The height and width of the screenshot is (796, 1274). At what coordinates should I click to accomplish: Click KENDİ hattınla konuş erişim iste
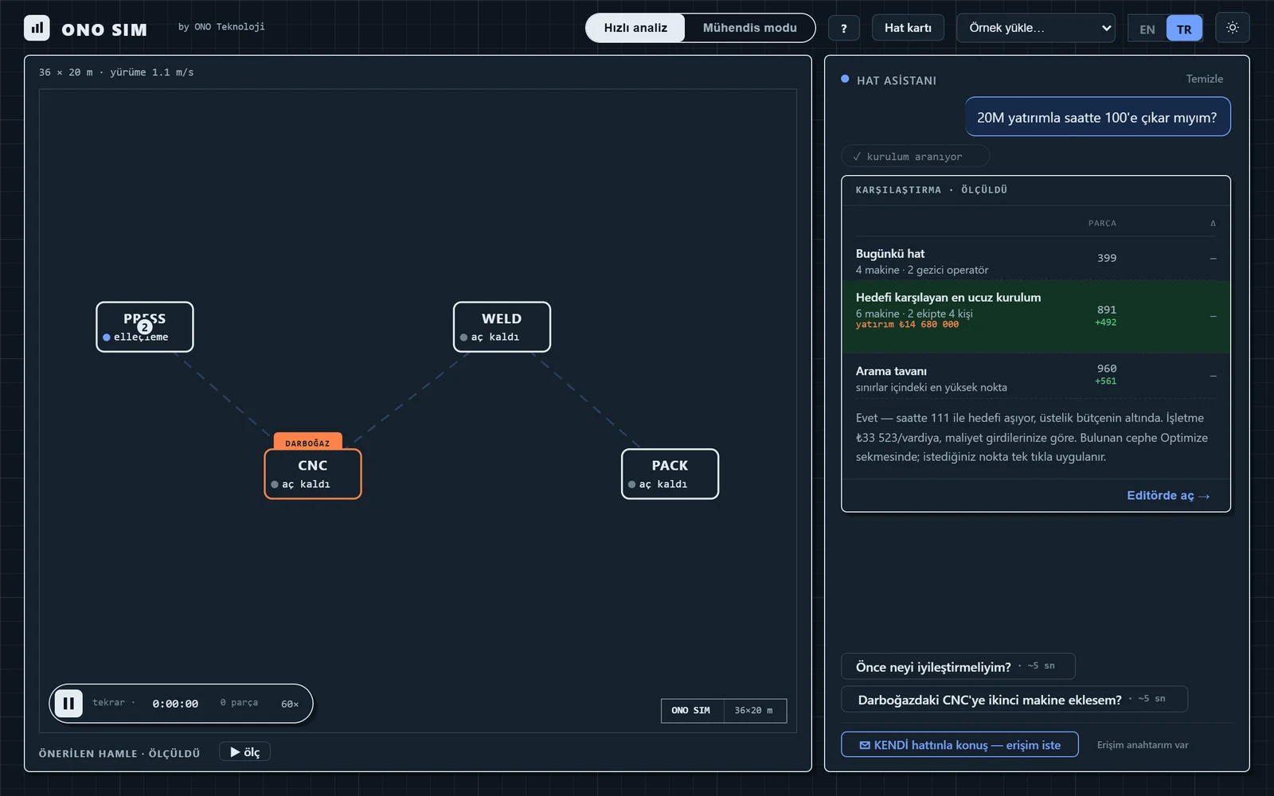[959, 745]
